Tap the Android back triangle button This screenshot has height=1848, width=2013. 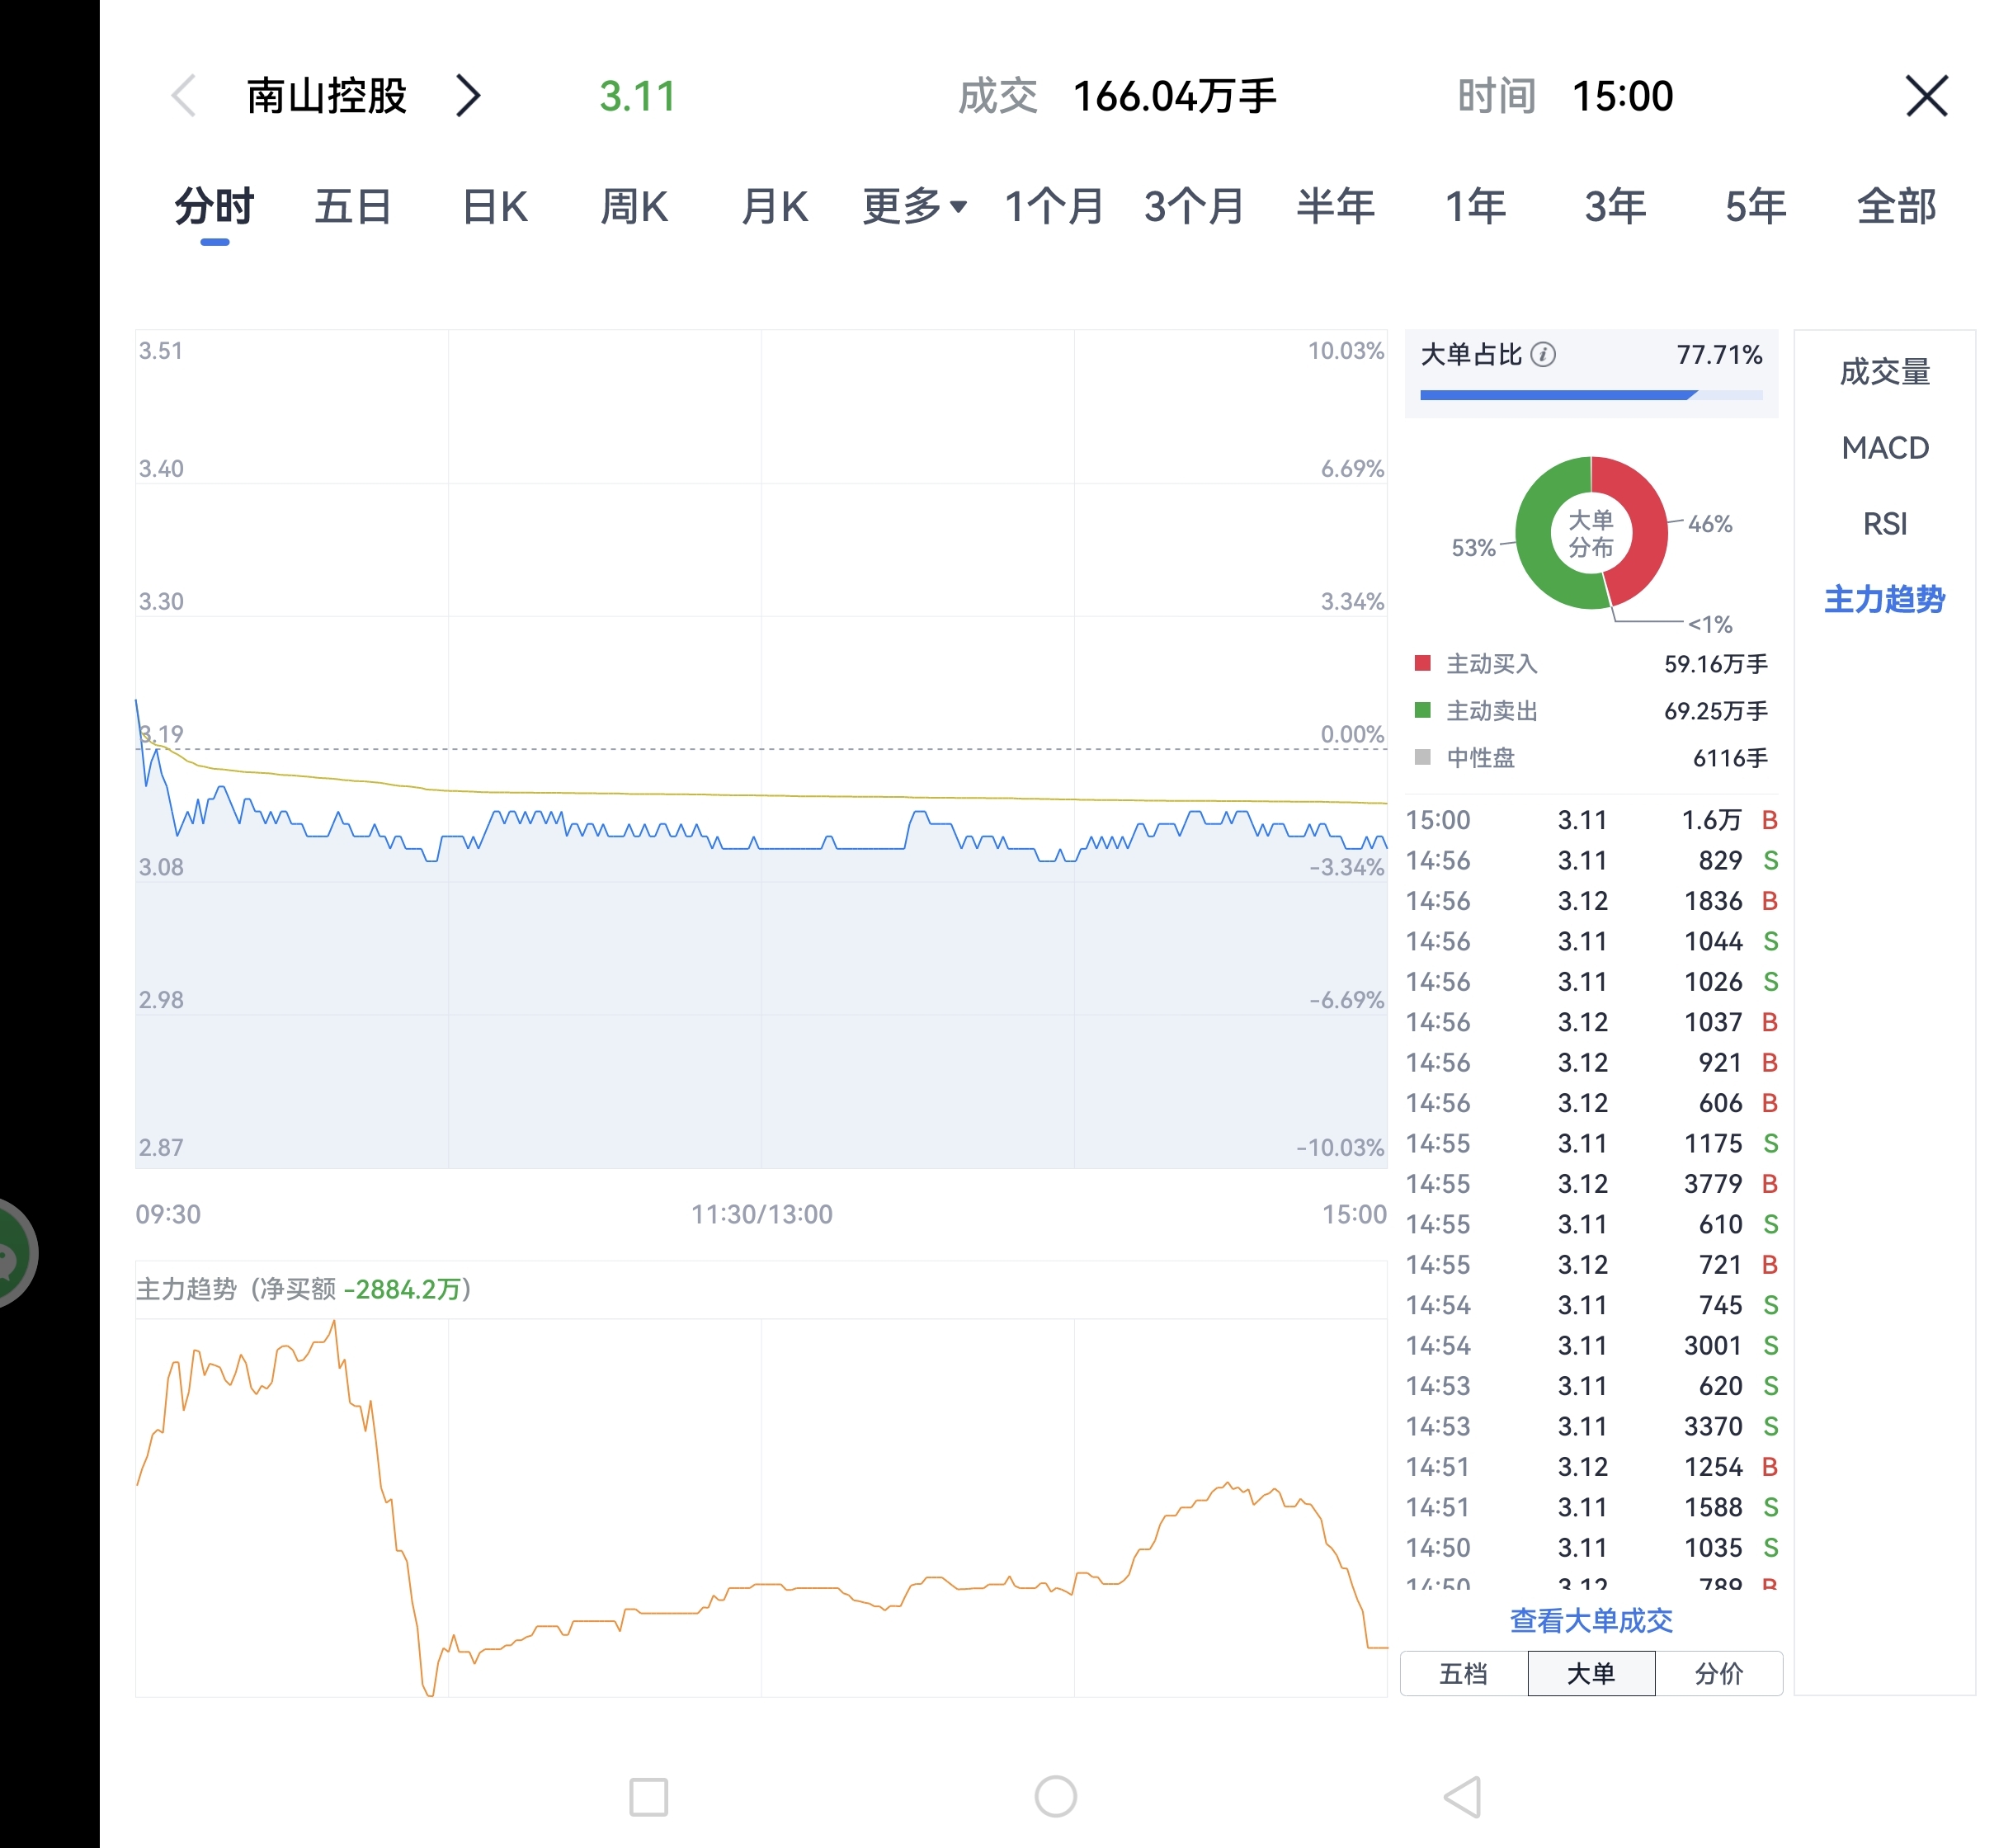(1463, 1796)
